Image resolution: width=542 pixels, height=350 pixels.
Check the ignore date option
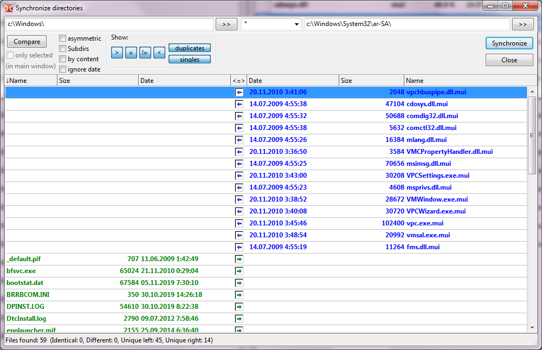(62, 69)
